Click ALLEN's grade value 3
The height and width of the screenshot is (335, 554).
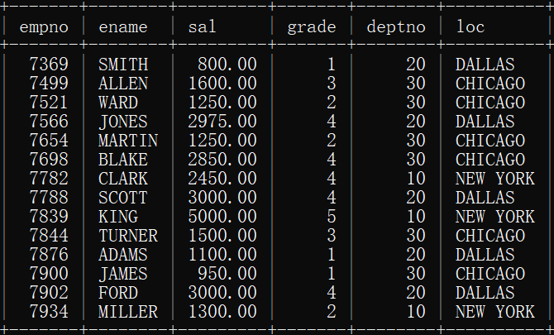(x=331, y=84)
